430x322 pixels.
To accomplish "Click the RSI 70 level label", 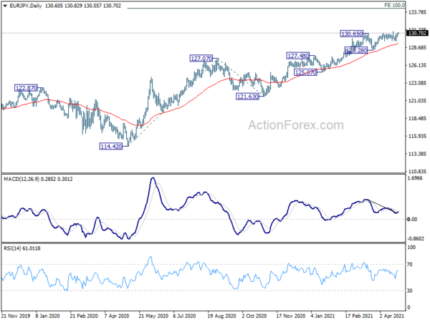I will [x=410, y=264].
